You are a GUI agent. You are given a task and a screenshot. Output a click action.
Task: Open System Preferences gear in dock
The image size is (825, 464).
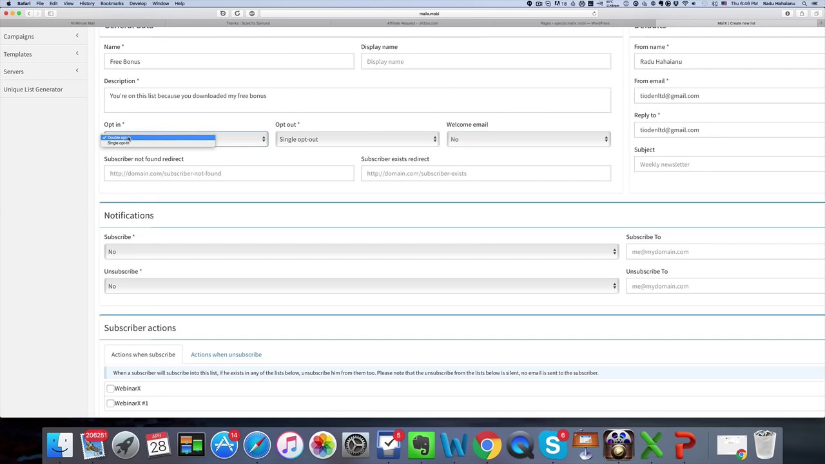356,445
